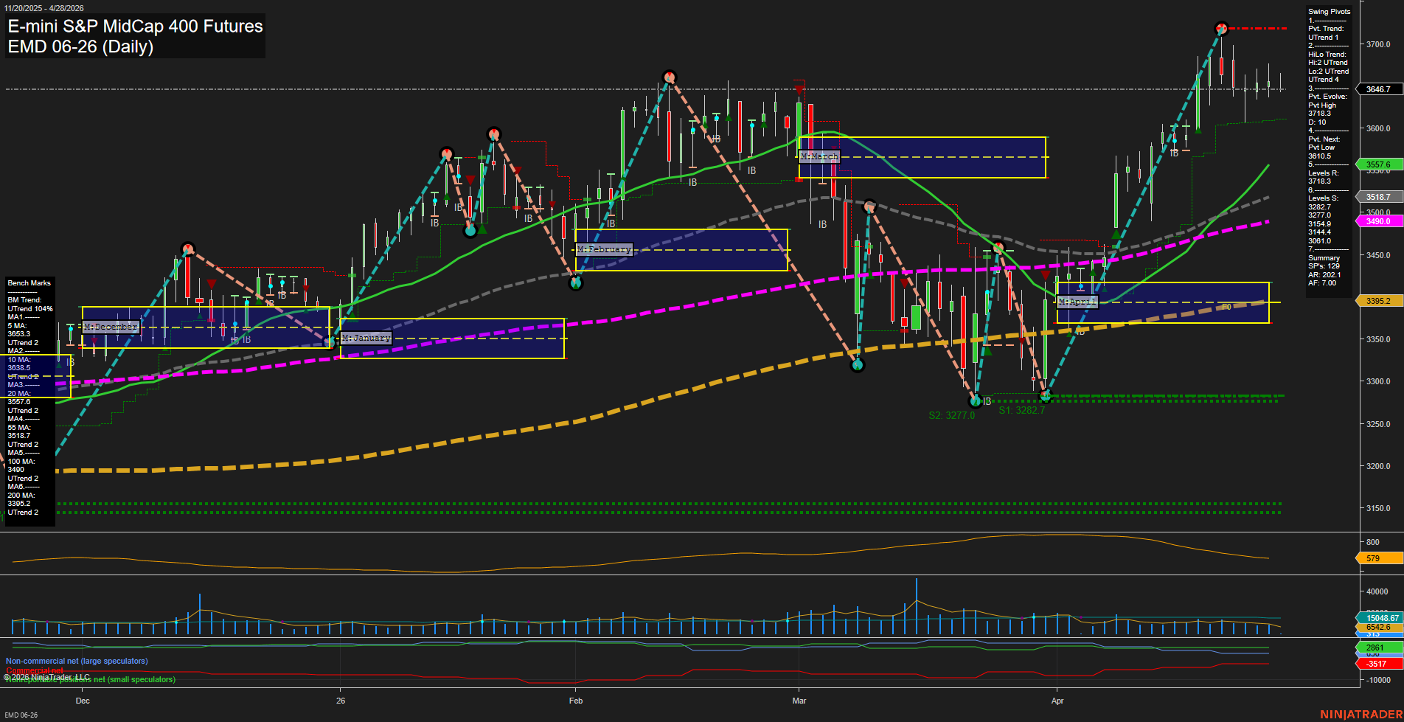Click the M:February label on its range box
The width and height of the screenshot is (1404, 722).
(604, 250)
